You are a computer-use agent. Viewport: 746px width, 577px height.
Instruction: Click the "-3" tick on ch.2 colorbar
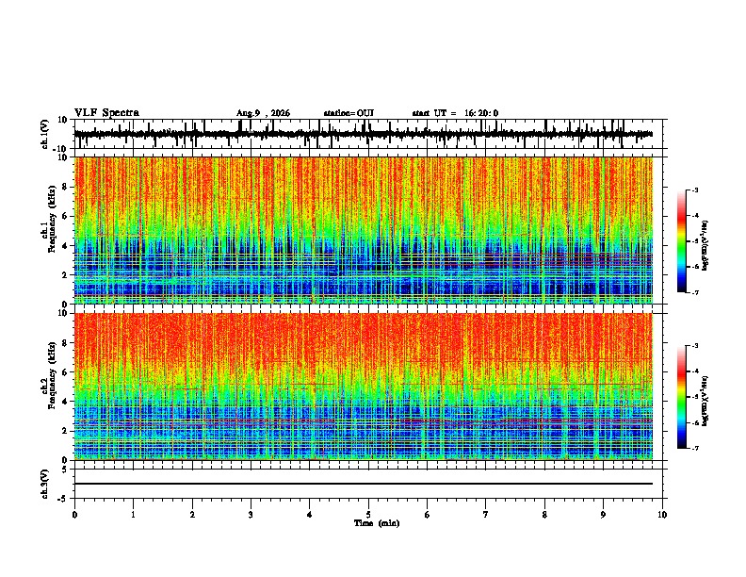[x=694, y=346]
